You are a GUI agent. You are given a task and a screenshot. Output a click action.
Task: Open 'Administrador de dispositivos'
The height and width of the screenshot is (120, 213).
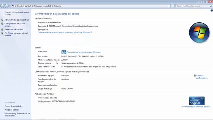pyautogui.click(x=17, y=20)
